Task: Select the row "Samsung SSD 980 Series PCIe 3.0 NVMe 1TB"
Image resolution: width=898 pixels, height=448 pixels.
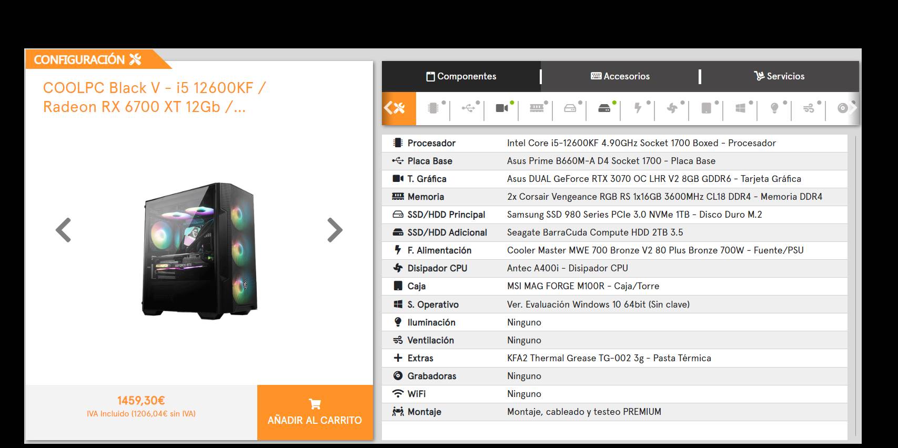Action: point(614,215)
